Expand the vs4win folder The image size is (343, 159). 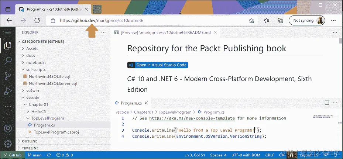(x=63, y=90)
